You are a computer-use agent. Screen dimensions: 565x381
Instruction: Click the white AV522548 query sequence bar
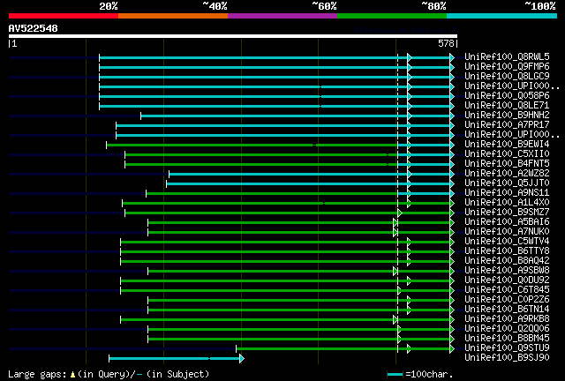point(233,36)
